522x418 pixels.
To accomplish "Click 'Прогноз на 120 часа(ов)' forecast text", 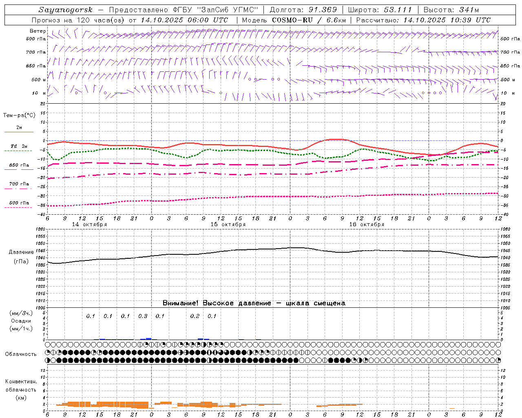I will [78, 20].
